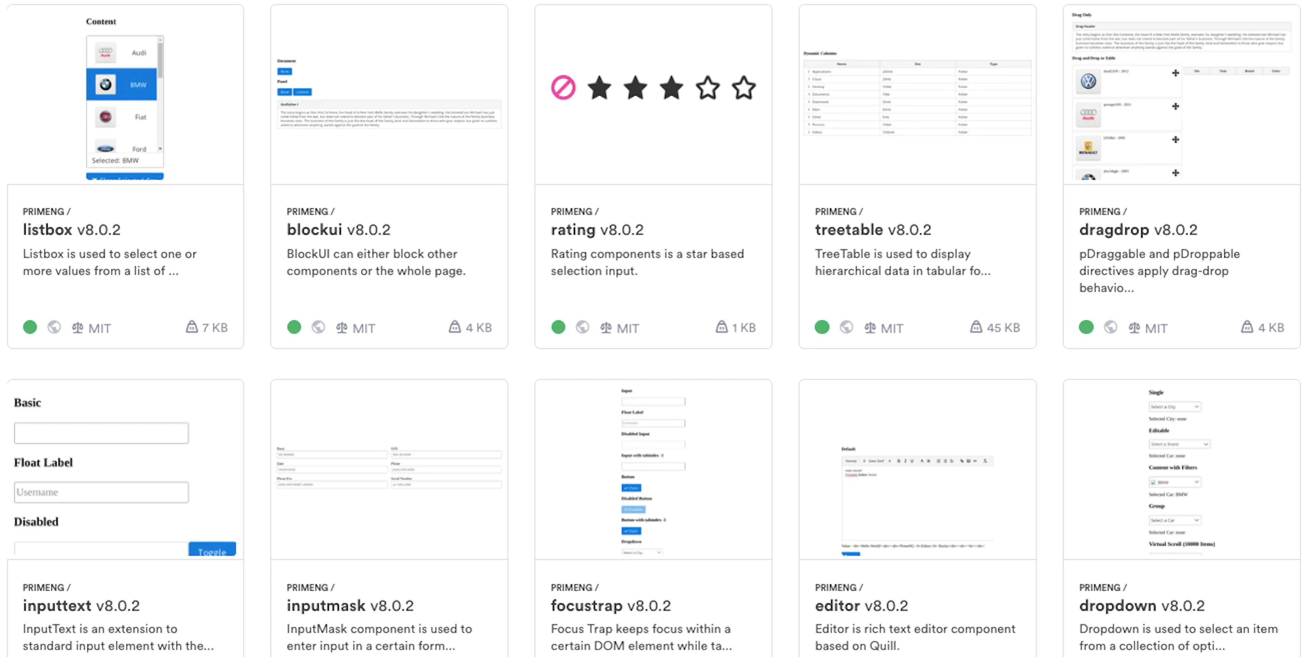Screen dimensions: 1315x657
Task: Click the green status dot on dragdrop card
Action: (1086, 327)
